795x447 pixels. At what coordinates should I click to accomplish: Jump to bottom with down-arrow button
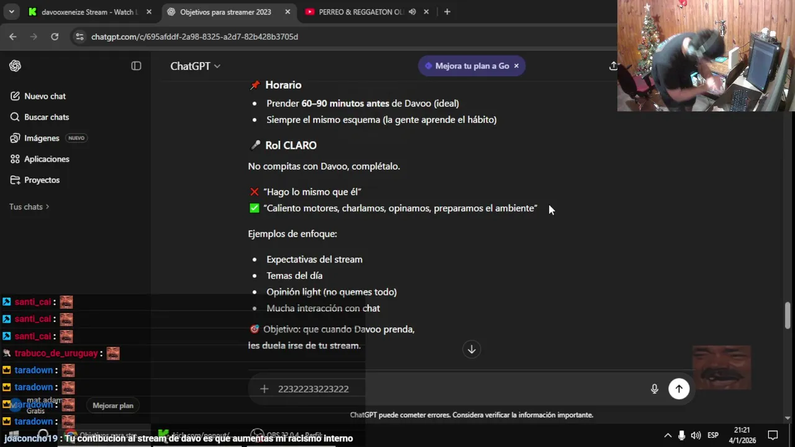(471, 350)
